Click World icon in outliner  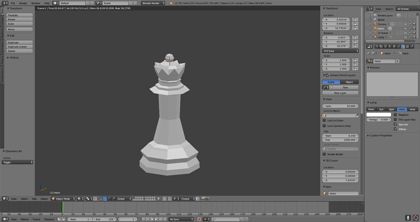(376, 20)
